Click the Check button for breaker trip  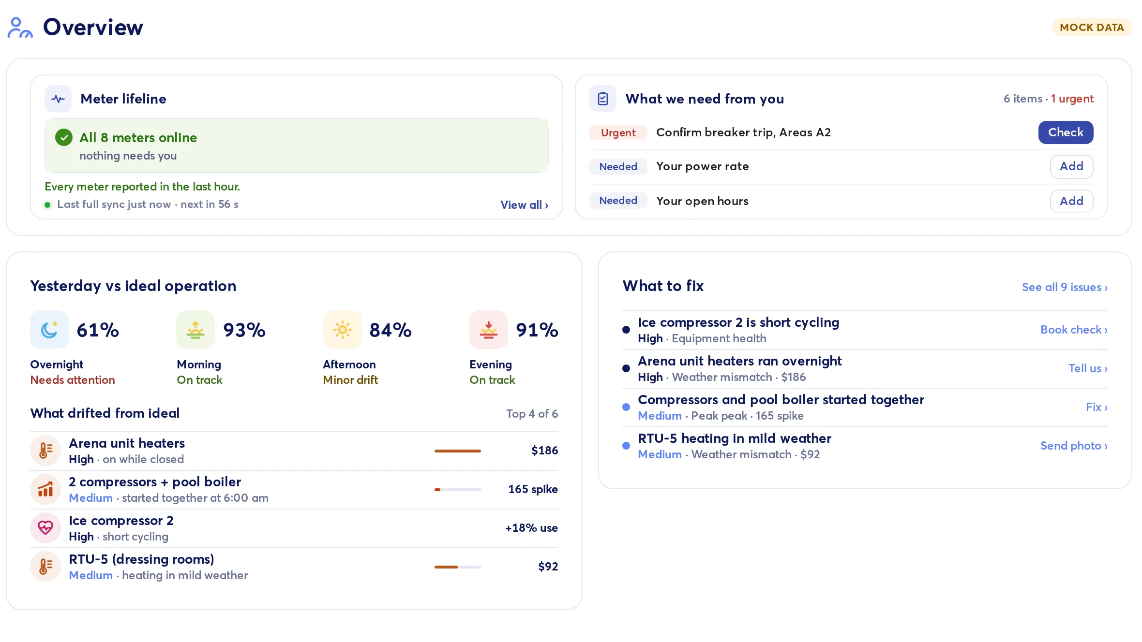[1066, 132]
